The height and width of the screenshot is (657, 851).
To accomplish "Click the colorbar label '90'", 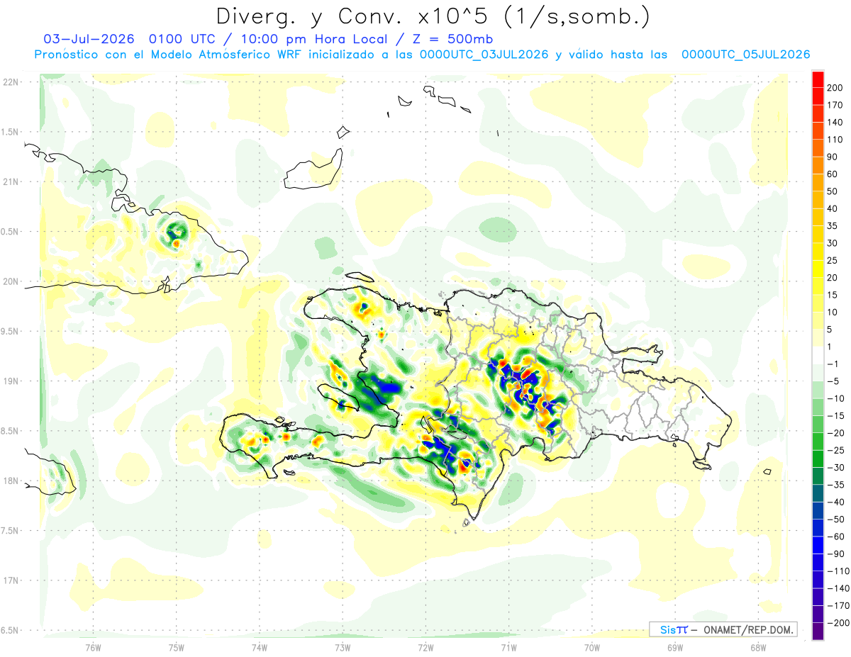I will point(833,157).
